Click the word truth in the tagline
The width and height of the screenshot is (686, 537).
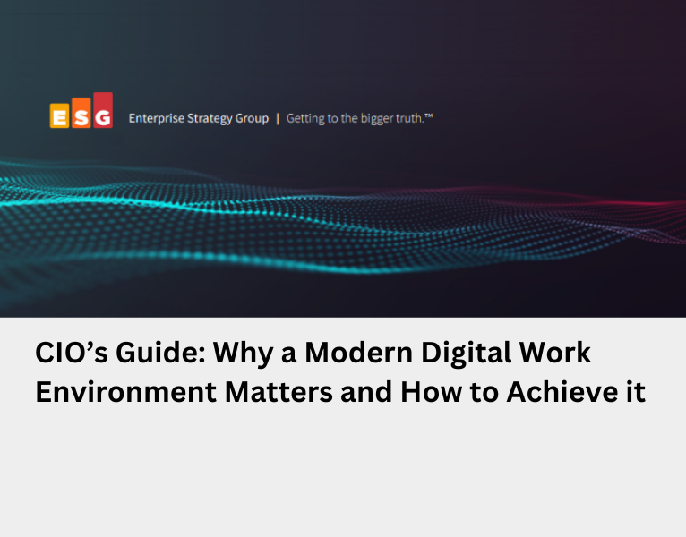tap(409, 118)
